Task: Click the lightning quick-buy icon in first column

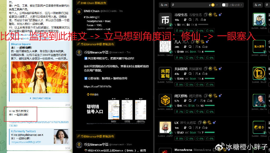Action: click(x=173, y=5)
